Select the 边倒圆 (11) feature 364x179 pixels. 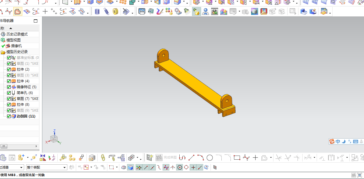coord(26,116)
